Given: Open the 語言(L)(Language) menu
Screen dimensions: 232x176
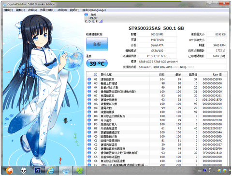Looking at the screenshot, I should tap(94, 10).
